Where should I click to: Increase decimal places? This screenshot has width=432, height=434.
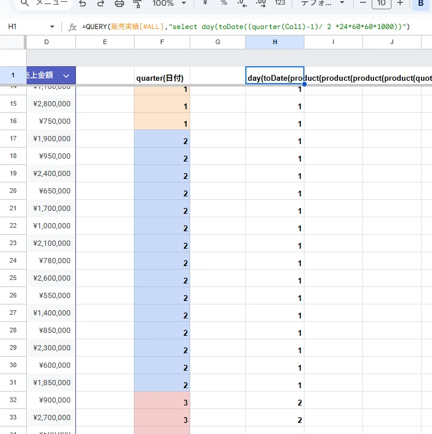(x=261, y=3)
